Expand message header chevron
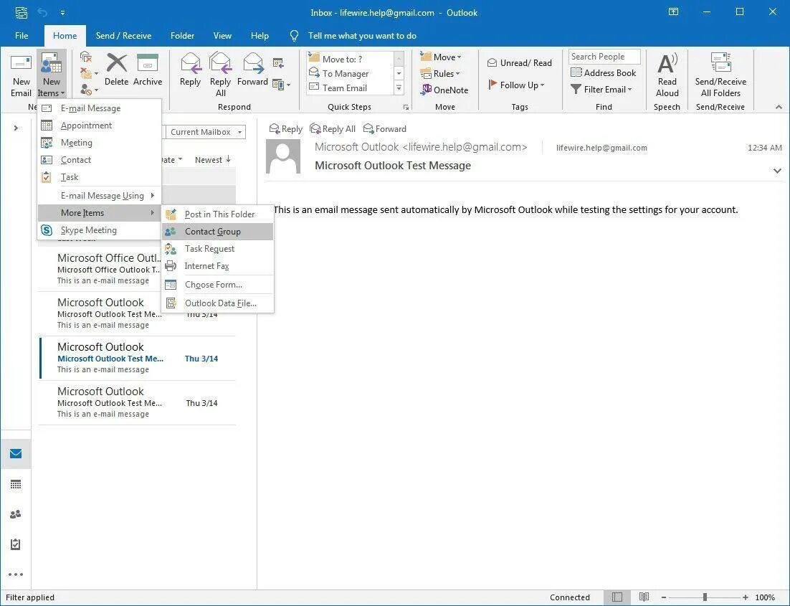The image size is (790, 606). coord(777,171)
